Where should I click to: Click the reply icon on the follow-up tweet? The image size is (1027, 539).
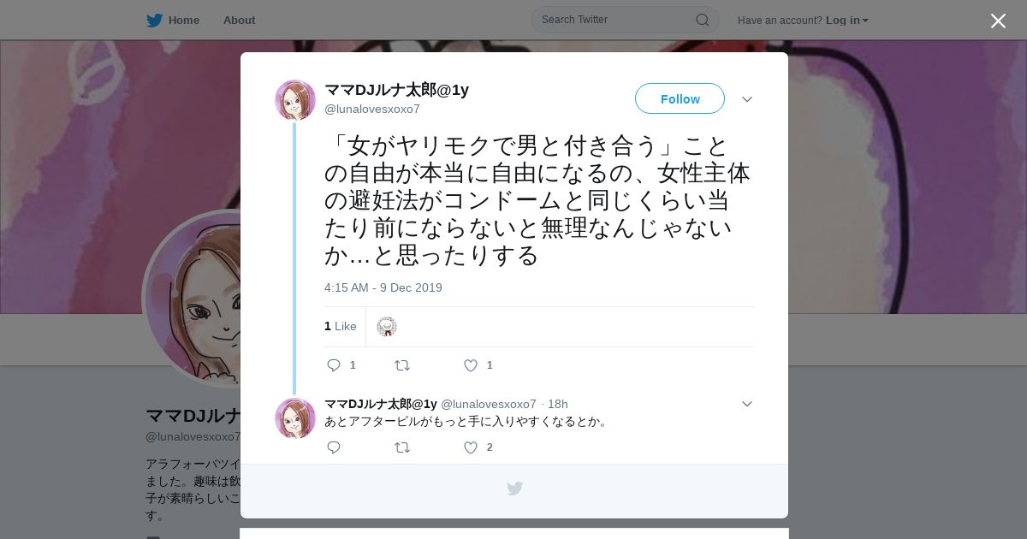point(334,447)
